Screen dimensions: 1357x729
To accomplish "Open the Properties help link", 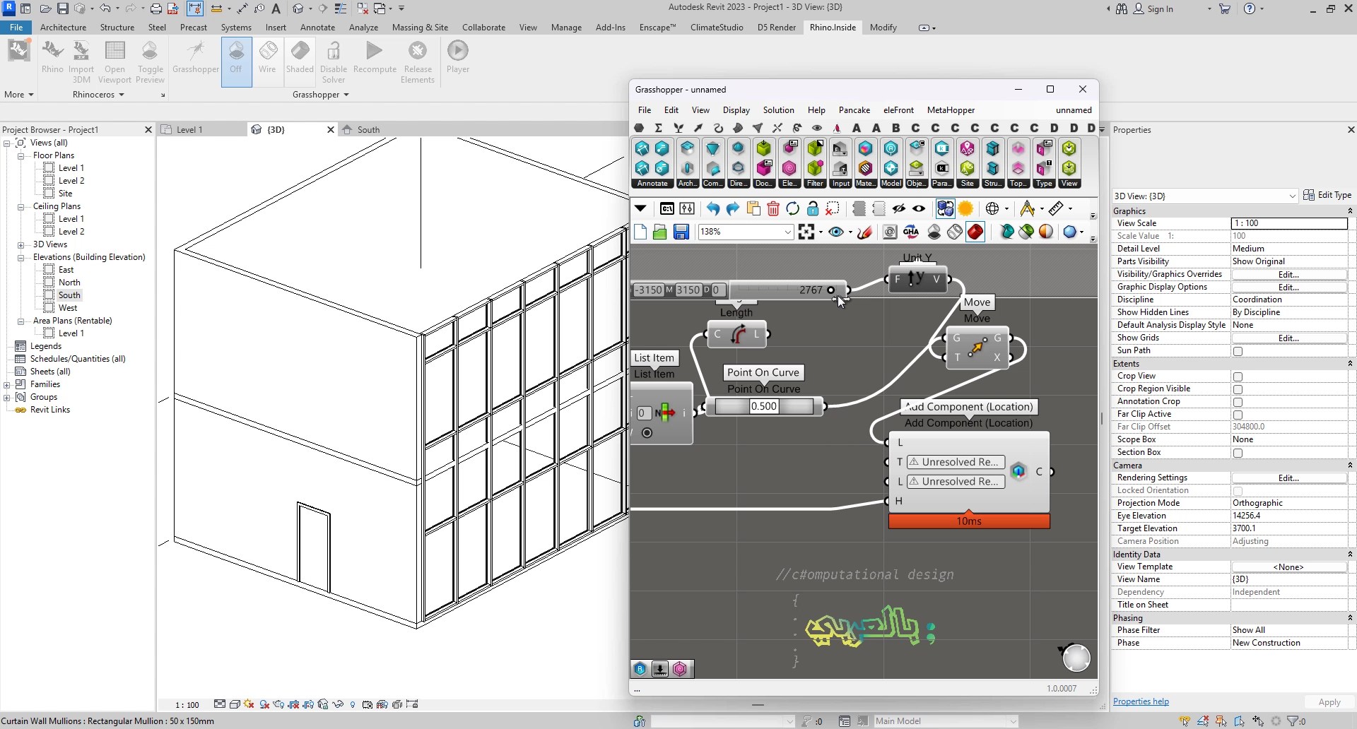I will tap(1141, 701).
